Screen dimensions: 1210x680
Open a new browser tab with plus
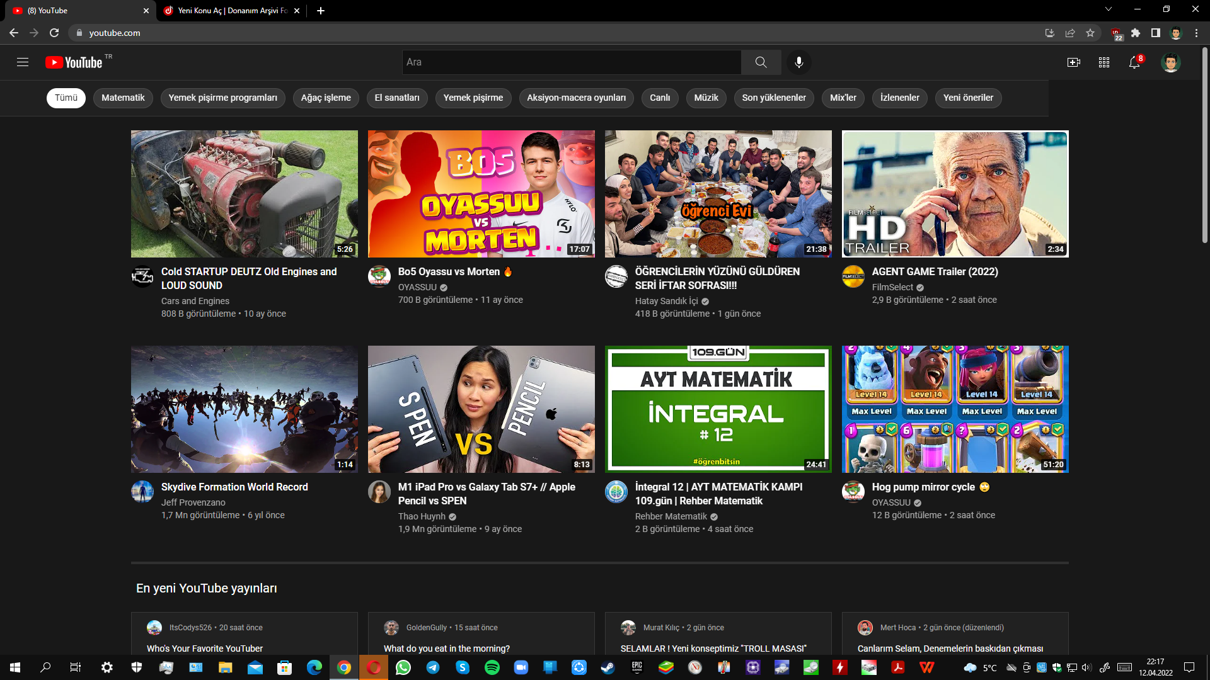321,11
